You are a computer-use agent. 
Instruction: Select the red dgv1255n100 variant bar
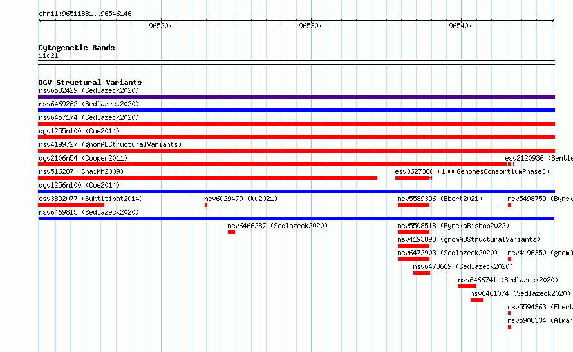[296, 137]
